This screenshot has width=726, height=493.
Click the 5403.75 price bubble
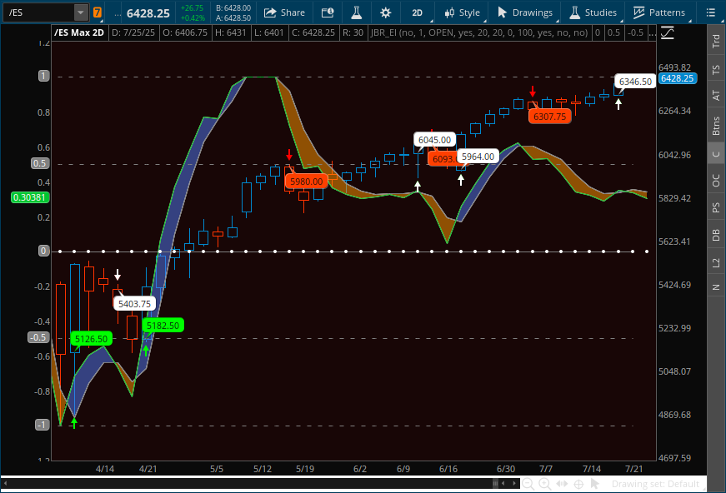tap(134, 304)
